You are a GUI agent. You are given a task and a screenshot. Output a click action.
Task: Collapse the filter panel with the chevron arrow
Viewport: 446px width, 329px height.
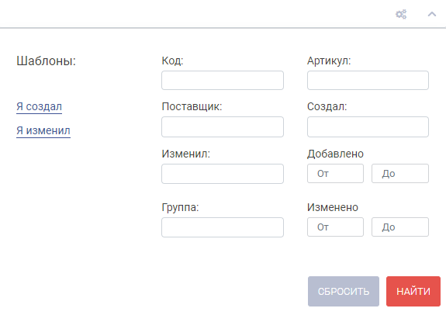pyautogui.click(x=432, y=14)
